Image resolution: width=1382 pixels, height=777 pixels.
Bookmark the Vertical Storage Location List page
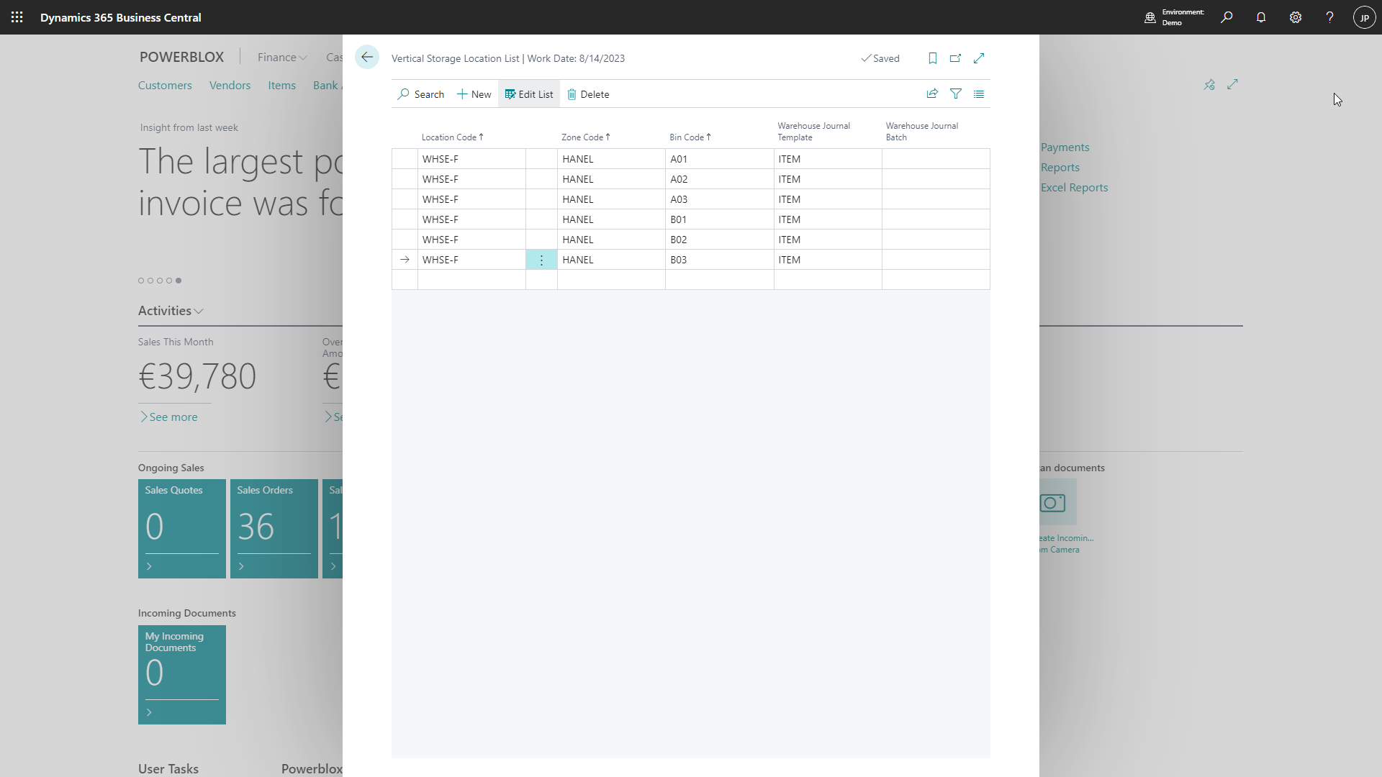coord(933,58)
